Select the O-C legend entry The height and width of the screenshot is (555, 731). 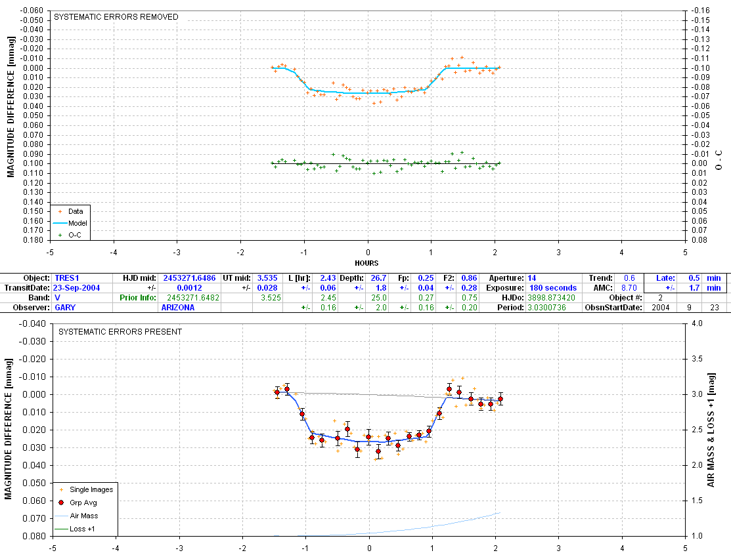[x=70, y=235]
